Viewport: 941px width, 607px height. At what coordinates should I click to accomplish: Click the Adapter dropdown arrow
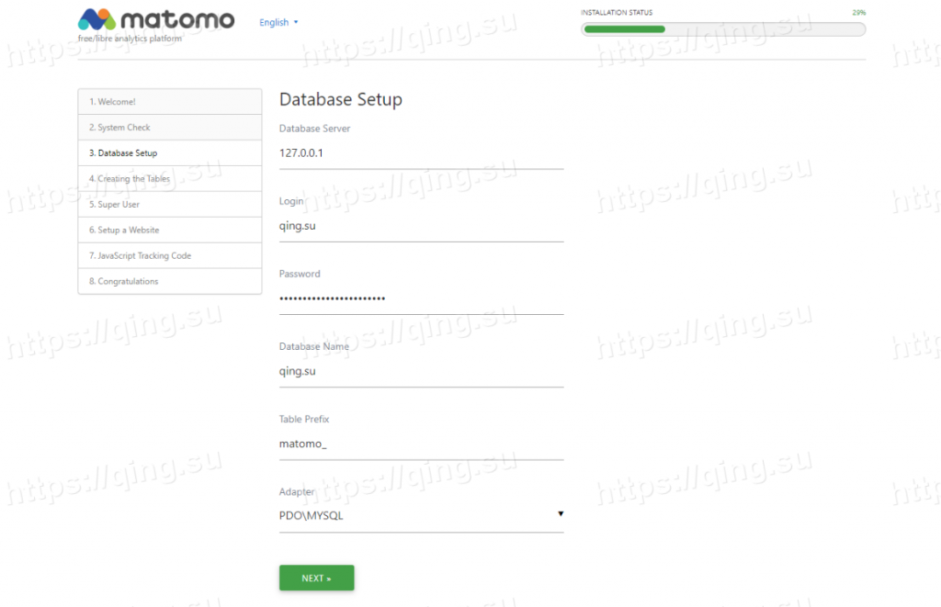tap(560, 514)
